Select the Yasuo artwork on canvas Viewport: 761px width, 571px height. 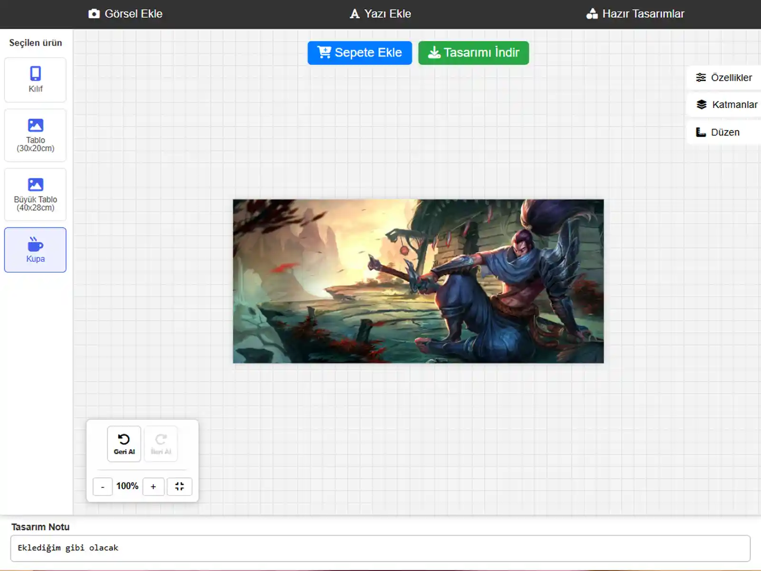point(418,281)
